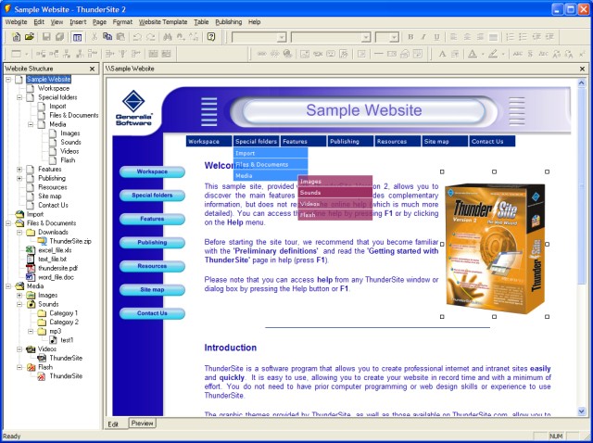Click the Site map oval sidebar button
This screenshot has width=593, height=443.
click(x=152, y=290)
